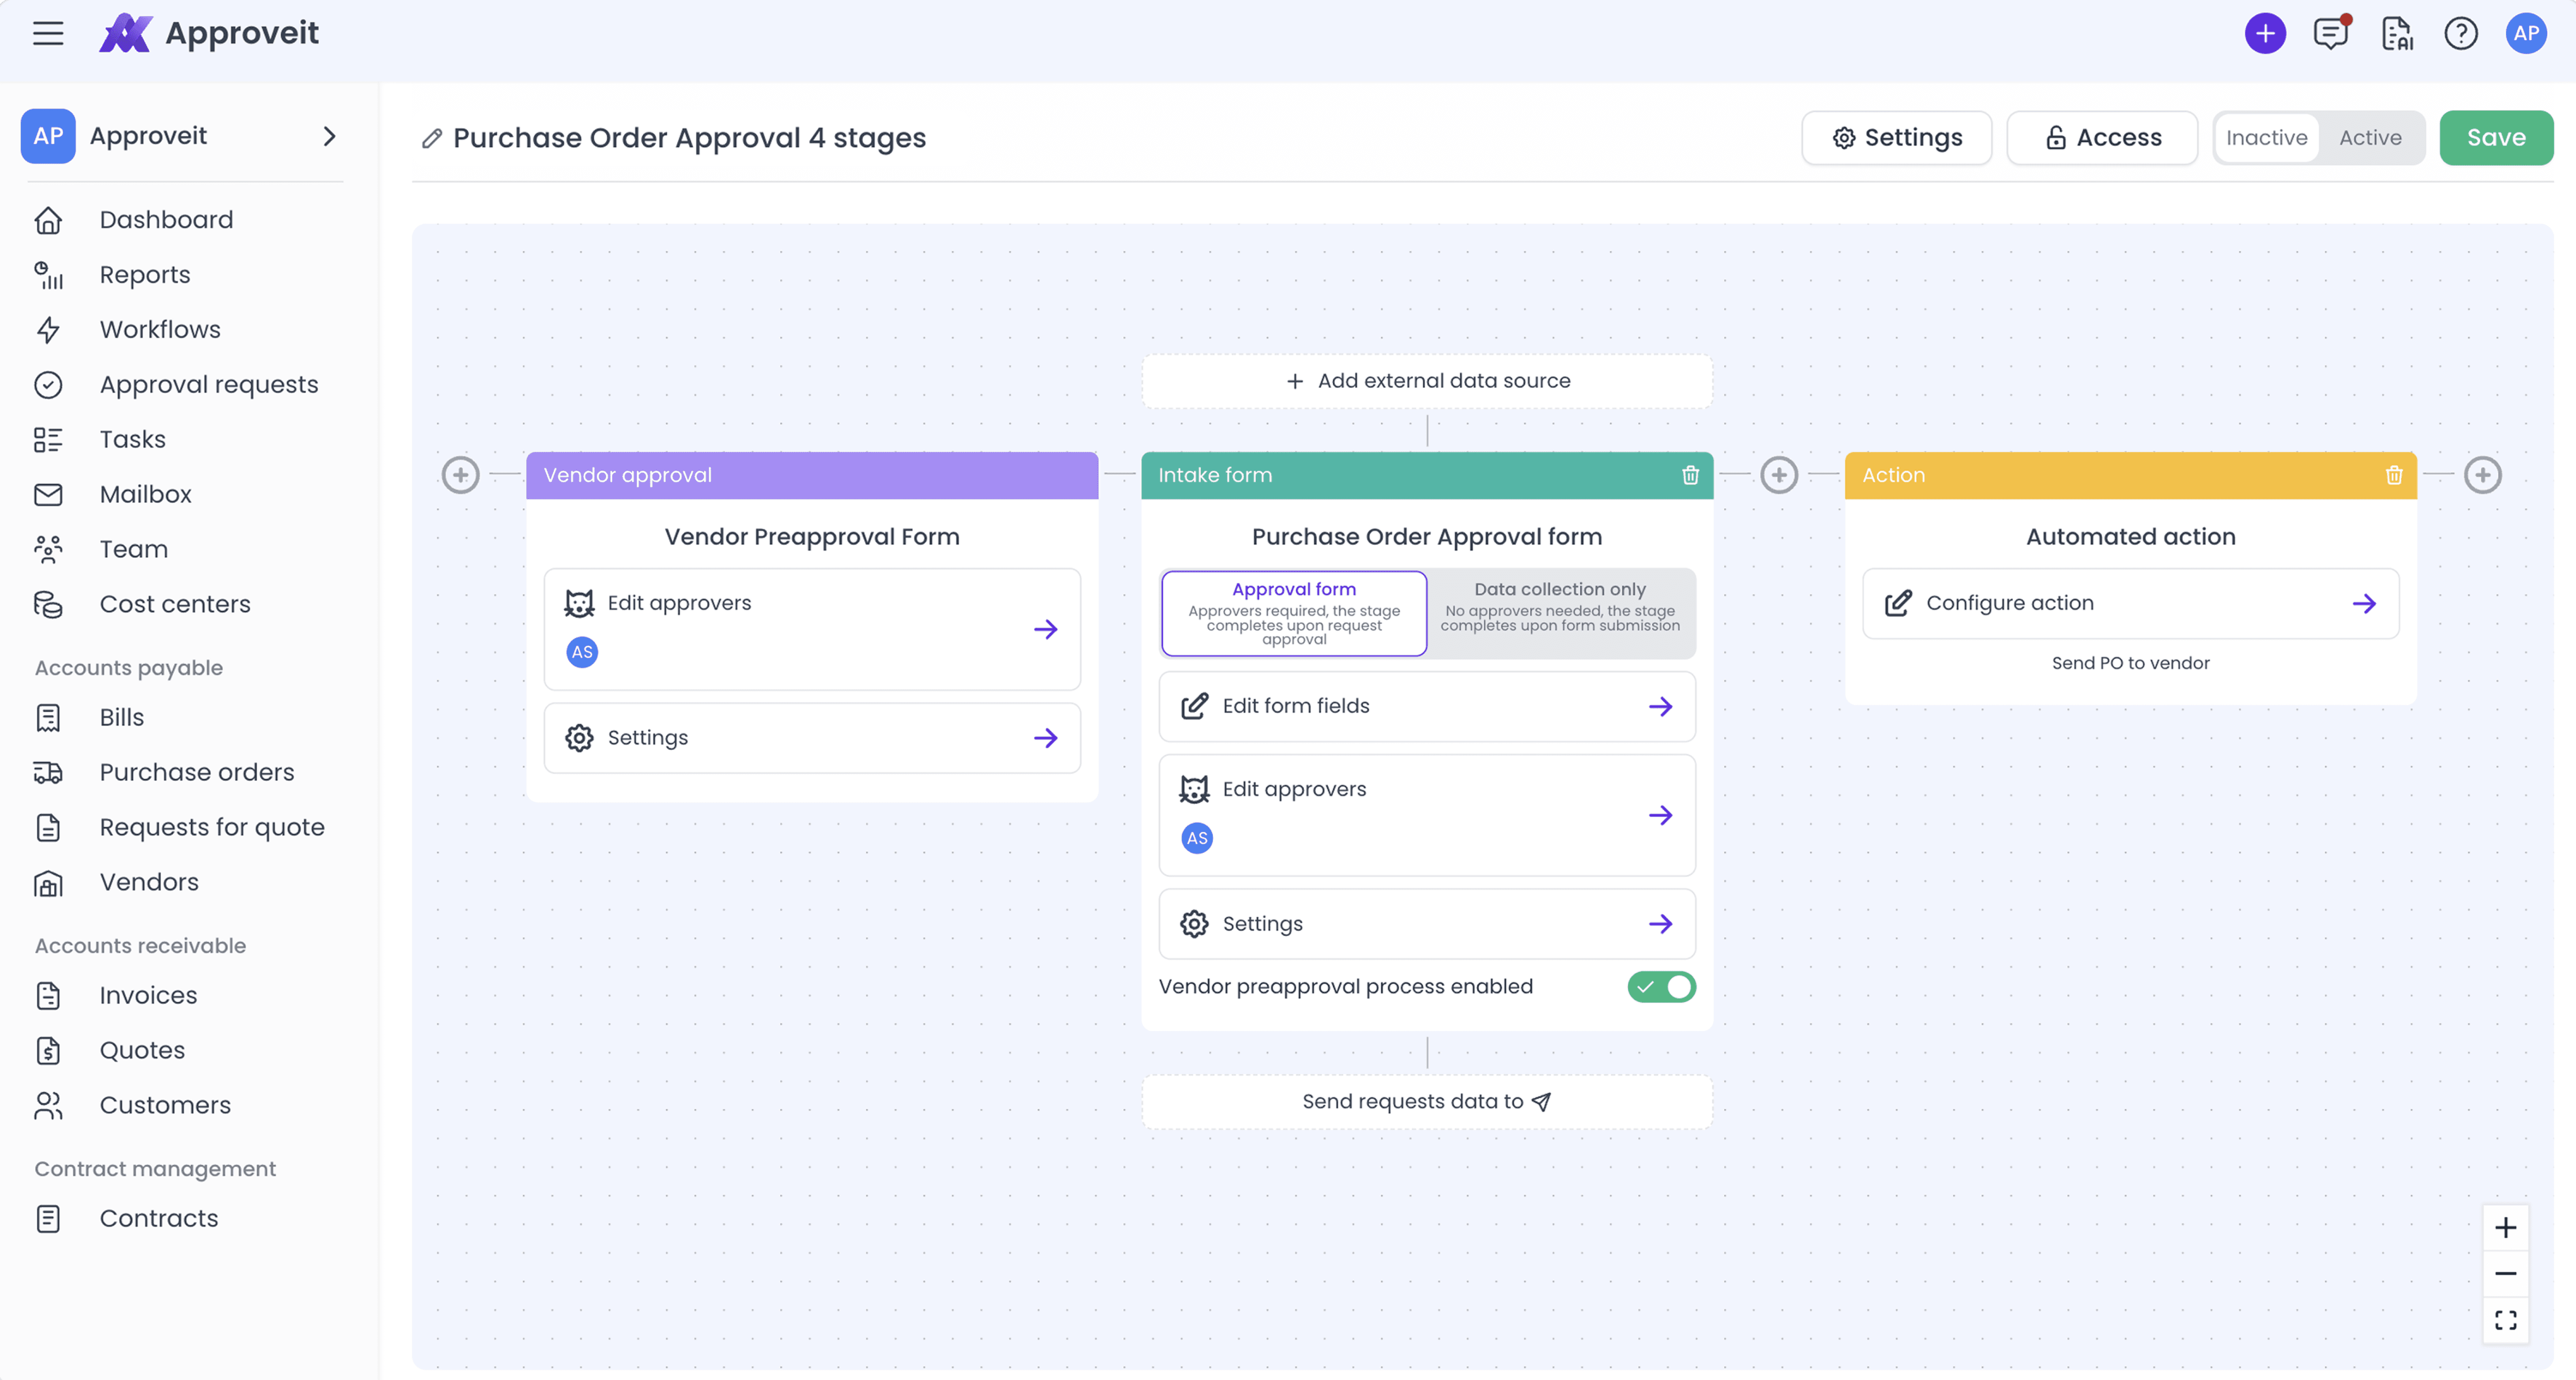Delete the Intake form stage
This screenshot has width=2576, height=1380.
[x=1690, y=475]
